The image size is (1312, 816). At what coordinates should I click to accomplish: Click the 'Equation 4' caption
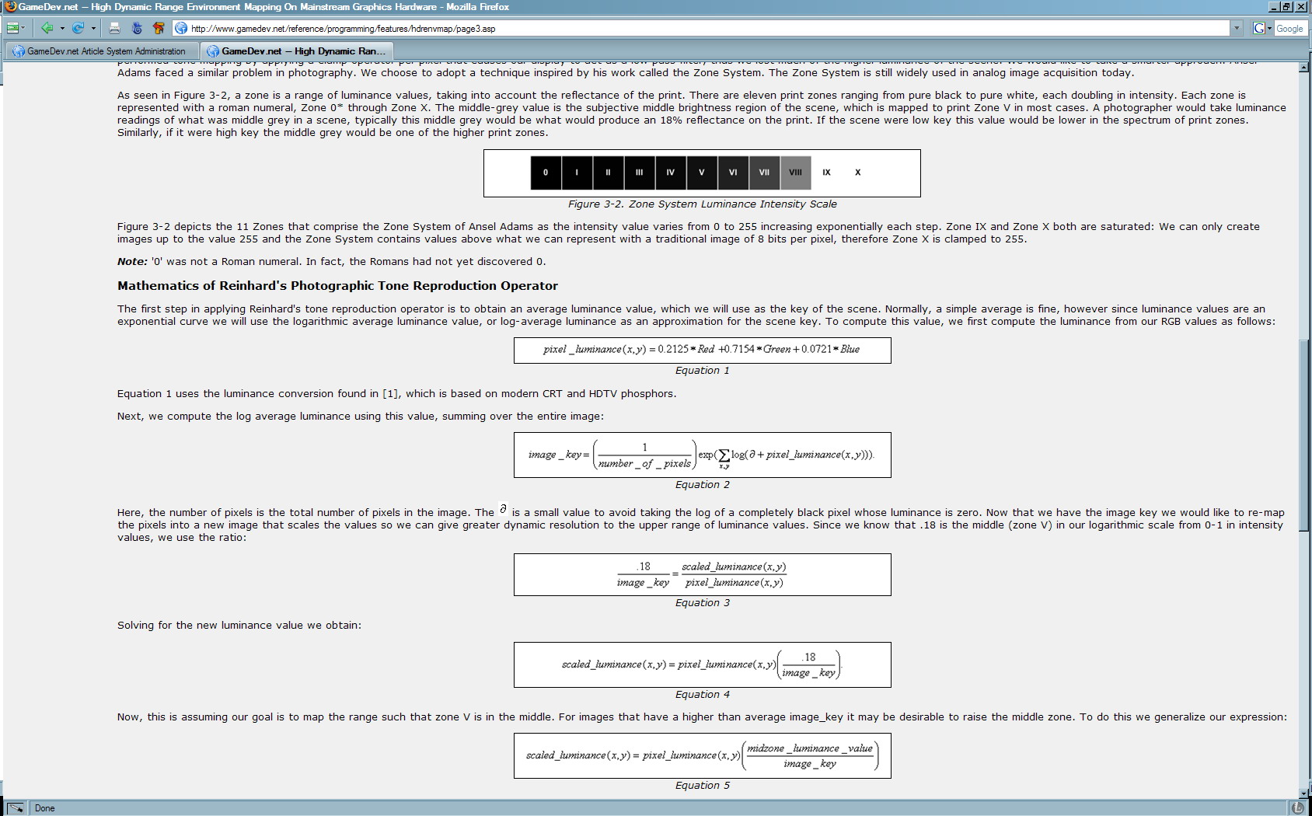(x=703, y=695)
